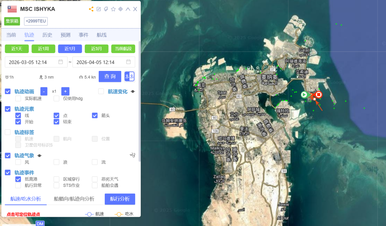Viewport: 386px width, 226px height.
Task: Toggle the 轨迹动画 checkbox
Action: tap(8, 92)
